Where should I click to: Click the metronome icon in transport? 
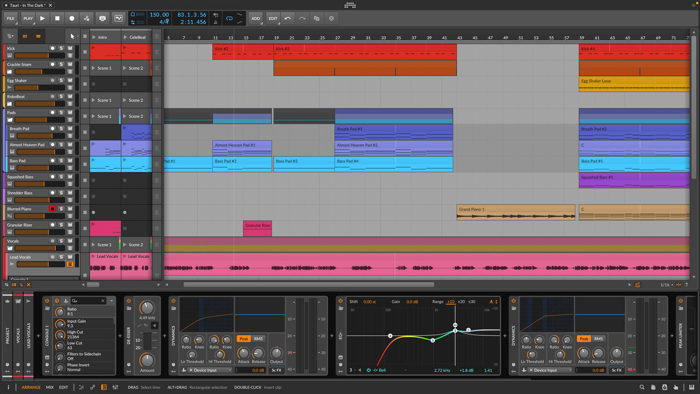click(216, 22)
